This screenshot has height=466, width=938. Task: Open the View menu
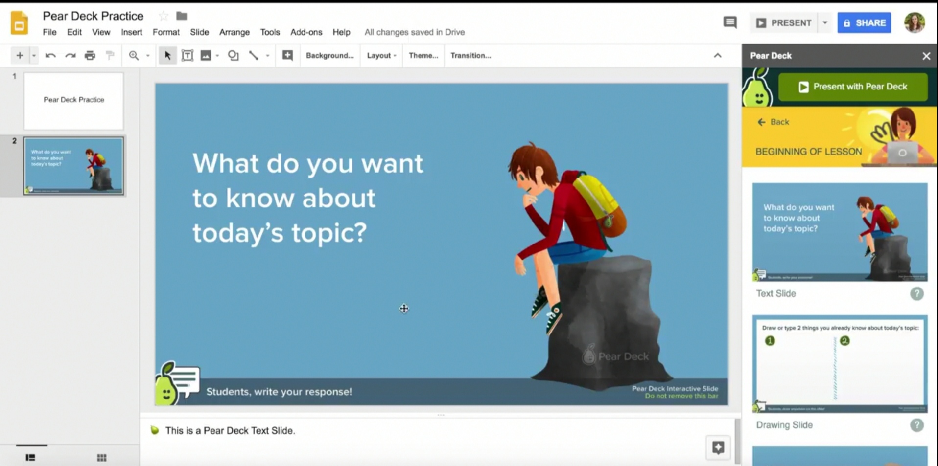tap(101, 32)
